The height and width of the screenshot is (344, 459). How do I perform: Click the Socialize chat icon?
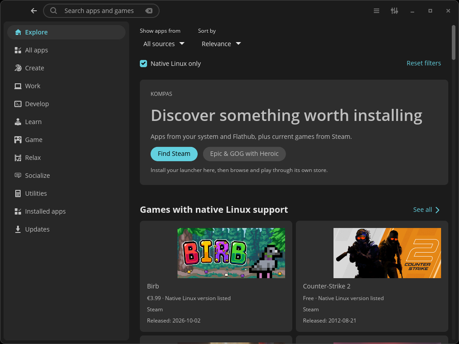coord(18,176)
